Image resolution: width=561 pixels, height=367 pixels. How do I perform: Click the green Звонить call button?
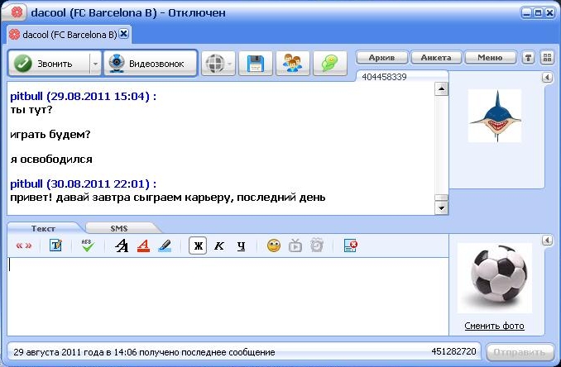[x=50, y=64]
